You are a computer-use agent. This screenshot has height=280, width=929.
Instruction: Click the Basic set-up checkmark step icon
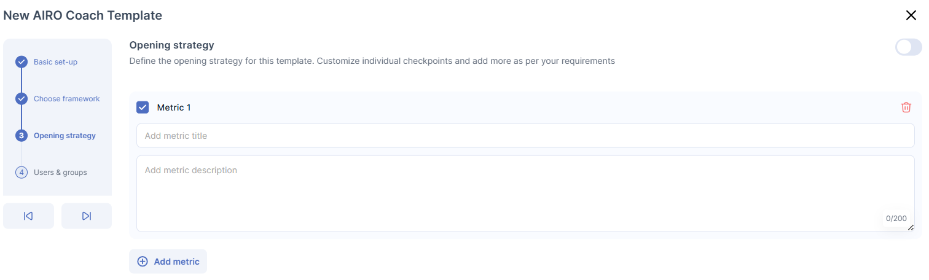click(22, 62)
